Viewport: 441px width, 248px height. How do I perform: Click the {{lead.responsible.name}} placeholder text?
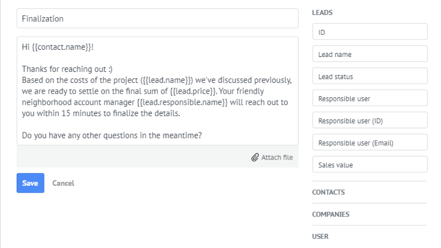click(184, 102)
